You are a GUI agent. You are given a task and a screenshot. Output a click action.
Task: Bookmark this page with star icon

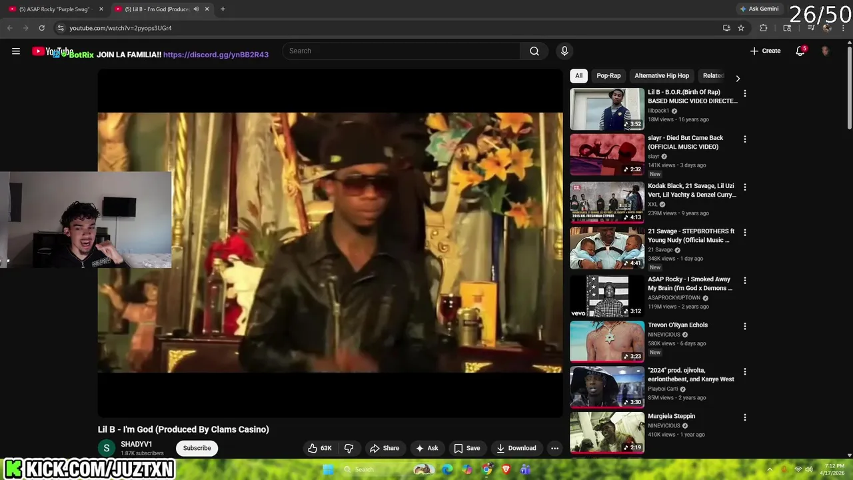pyautogui.click(x=741, y=28)
